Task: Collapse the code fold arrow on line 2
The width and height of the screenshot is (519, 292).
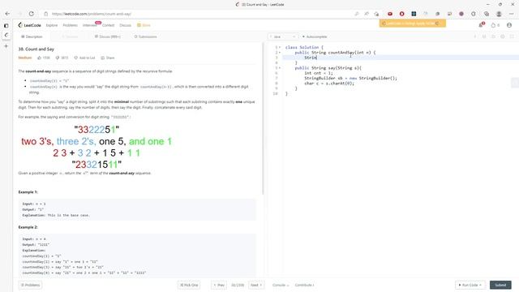Action: click(x=280, y=52)
